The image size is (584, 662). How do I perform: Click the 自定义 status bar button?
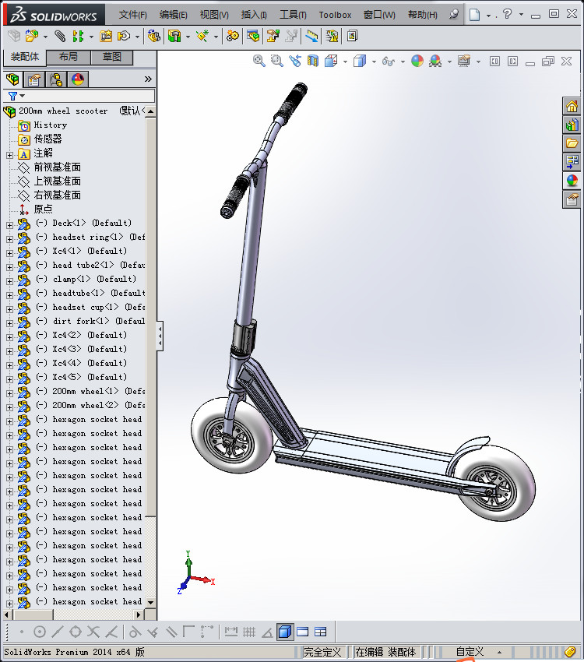[470, 652]
